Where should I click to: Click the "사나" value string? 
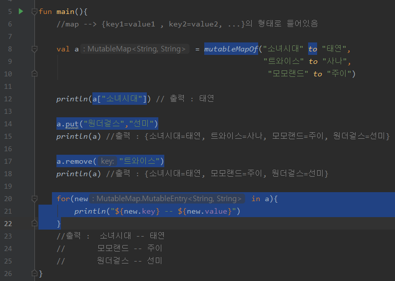click(334, 61)
